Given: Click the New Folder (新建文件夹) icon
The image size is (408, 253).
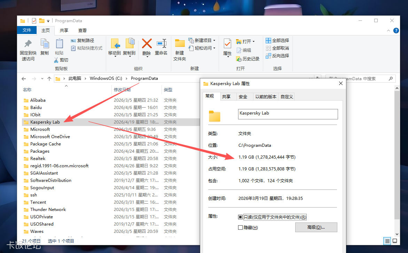Looking at the screenshot, I should (x=180, y=43).
